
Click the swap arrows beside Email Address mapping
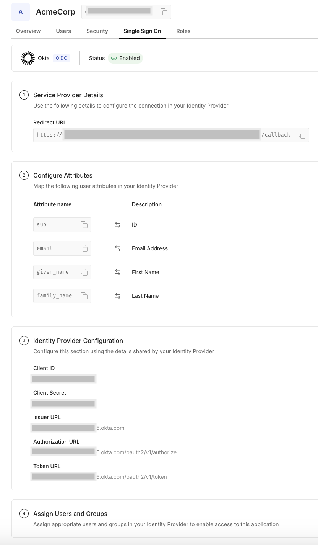(x=118, y=248)
